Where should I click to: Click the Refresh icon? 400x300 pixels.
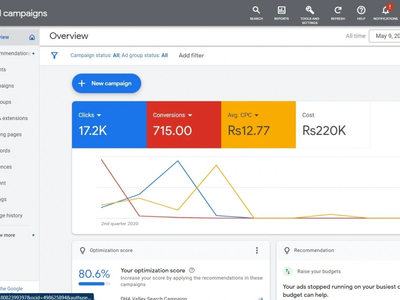338,13
